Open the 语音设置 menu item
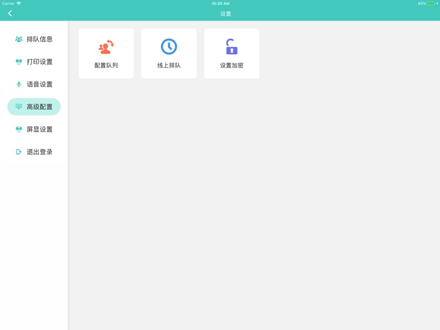The width and height of the screenshot is (440, 330). pyautogui.click(x=34, y=84)
